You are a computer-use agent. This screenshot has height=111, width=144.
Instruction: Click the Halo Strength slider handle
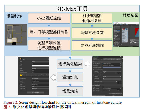(110, 90)
